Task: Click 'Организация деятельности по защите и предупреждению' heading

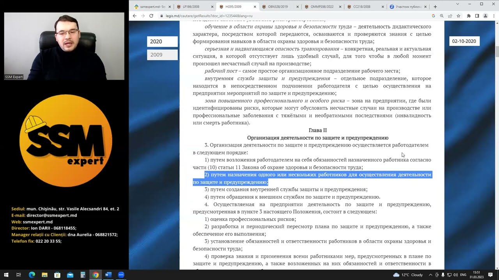Action: [x=318, y=138]
